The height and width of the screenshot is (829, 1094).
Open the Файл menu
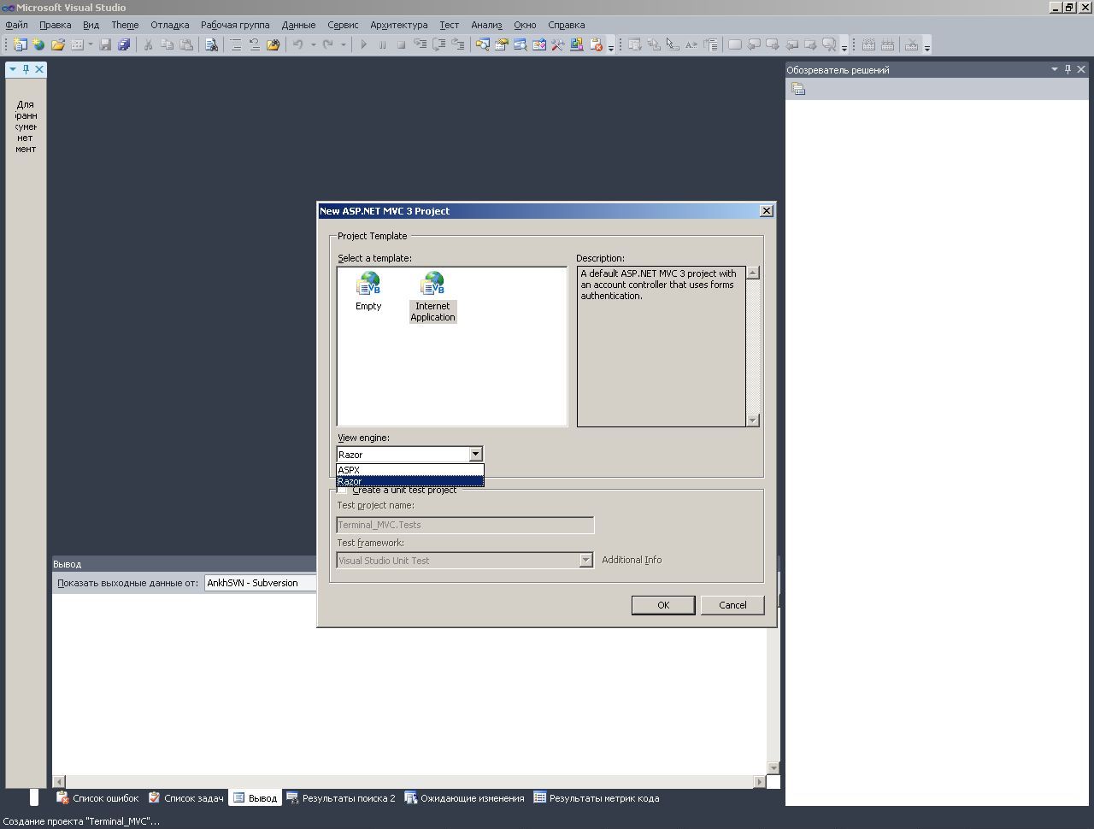[16, 25]
